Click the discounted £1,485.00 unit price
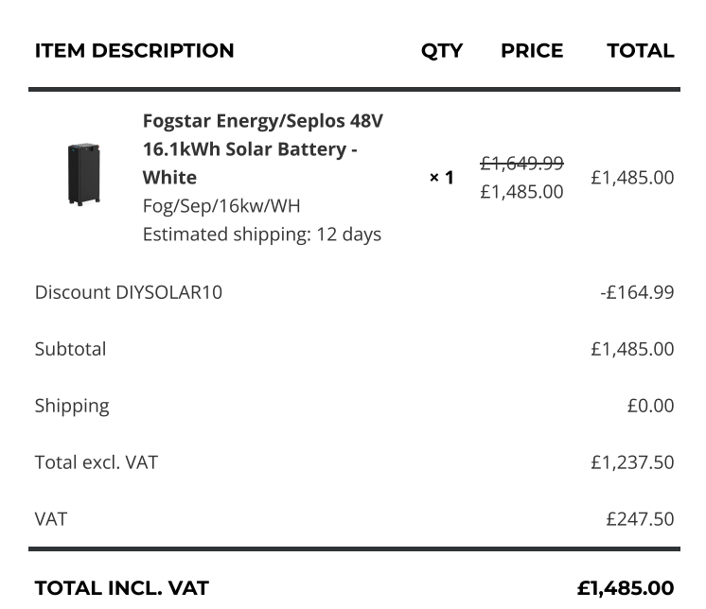The width and height of the screenshot is (706, 609). pos(521,192)
